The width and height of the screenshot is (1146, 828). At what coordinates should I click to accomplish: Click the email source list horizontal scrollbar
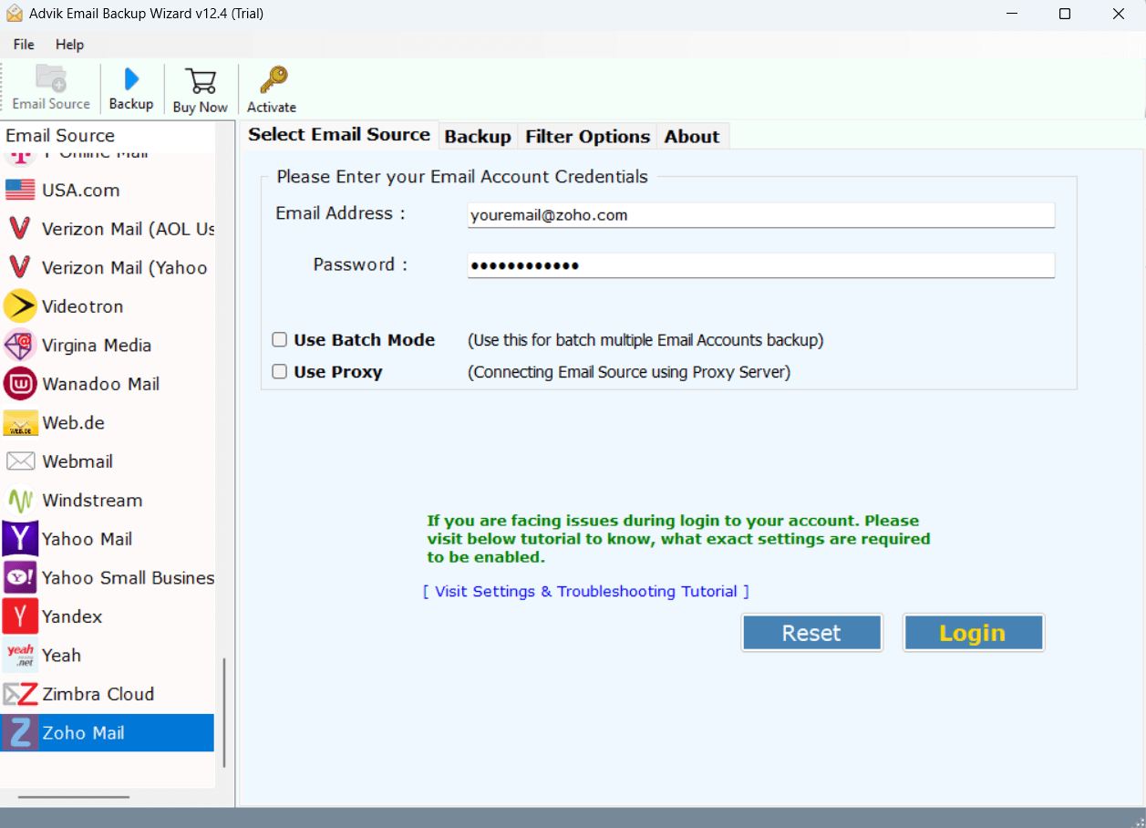click(74, 797)
